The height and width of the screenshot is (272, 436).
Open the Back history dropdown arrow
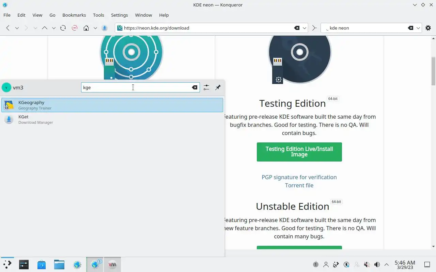(x=17, y=28)
